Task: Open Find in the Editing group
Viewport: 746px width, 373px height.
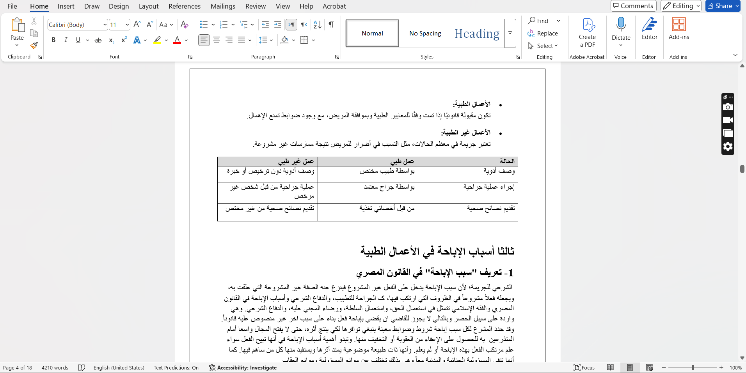Action: (x=538, y=21)
